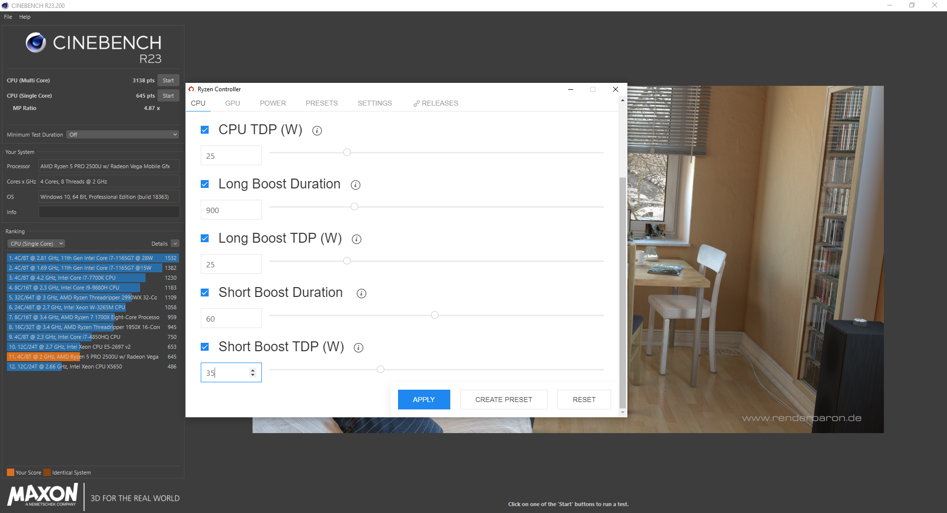The width and height of the screenshot is (947, 513).
Task: Click the Long Boost TDP slider handle
Action: point(347,261)
